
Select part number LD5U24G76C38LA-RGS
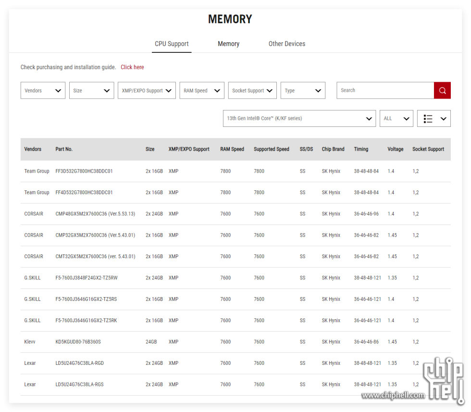coord(80,384)
